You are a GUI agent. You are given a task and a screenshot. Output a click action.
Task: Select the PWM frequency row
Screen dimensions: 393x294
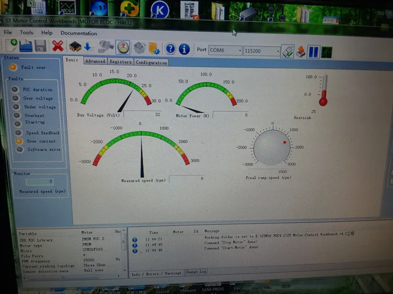click(x=70, y=261)
